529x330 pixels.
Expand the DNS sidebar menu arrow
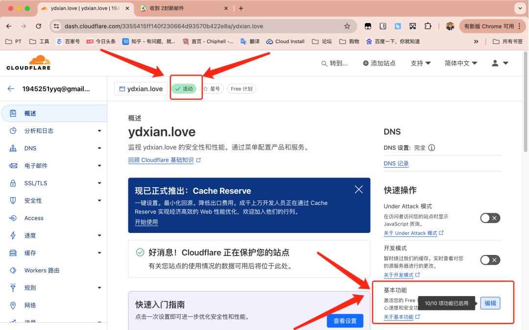coord(99,148)
